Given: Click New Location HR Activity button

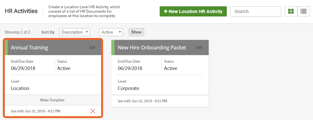Looking at the screenshot, I should 193,11.
